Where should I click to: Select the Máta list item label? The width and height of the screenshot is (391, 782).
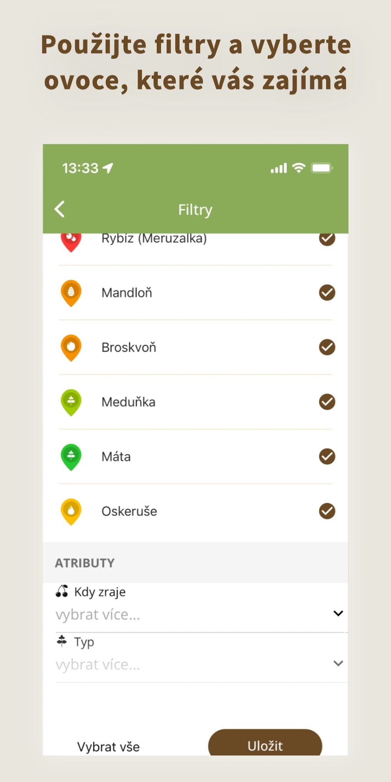(x=116, y=457)
